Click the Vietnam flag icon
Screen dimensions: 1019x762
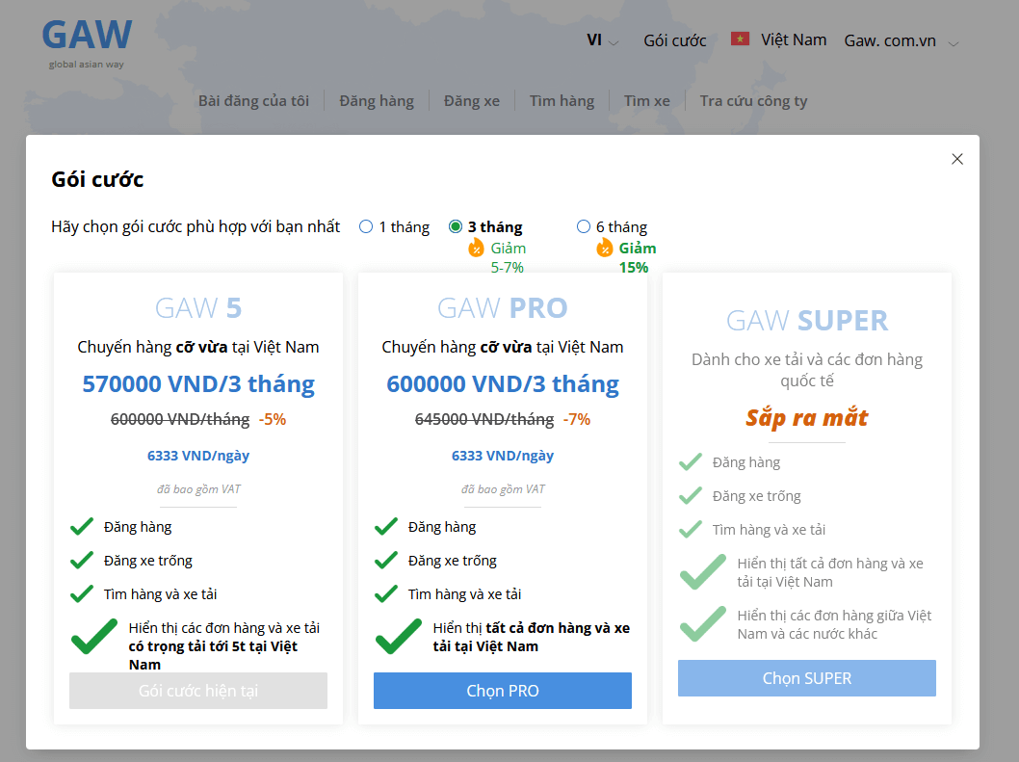740,39
